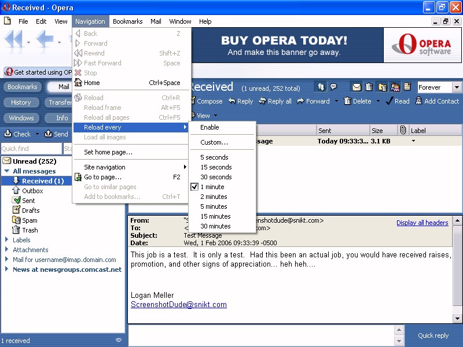Click ScreenshotDude@snikt.com email link
The image size is (463, 347).
tap(179, 305)
